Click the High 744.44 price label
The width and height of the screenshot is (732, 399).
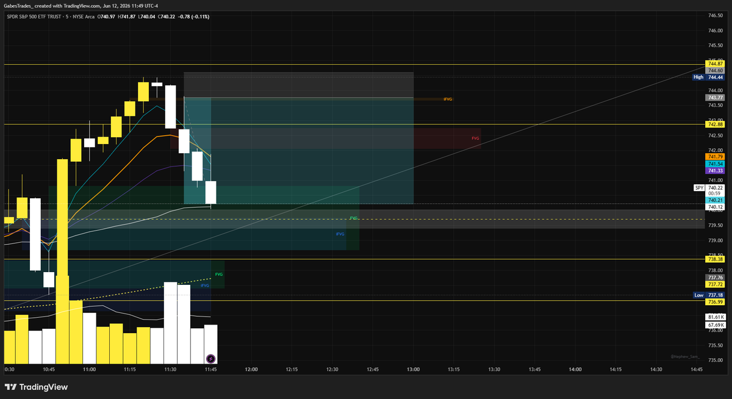click(x=709, y=77)
